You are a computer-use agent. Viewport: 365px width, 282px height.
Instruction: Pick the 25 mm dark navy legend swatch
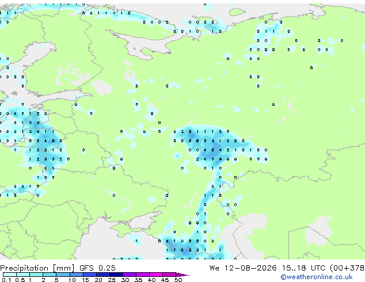coord(116,275)
